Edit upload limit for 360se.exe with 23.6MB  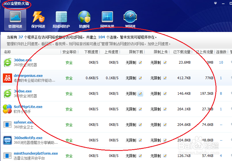165,62
